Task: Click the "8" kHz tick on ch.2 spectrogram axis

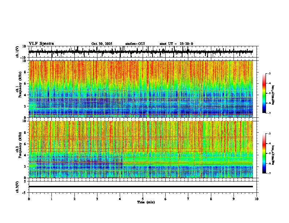Action: [26, 133]
